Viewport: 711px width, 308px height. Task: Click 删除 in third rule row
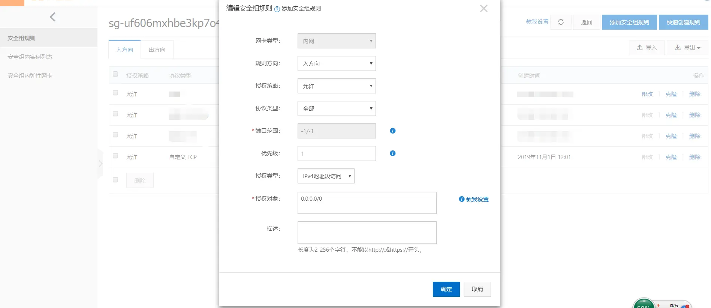pos(695,136)
